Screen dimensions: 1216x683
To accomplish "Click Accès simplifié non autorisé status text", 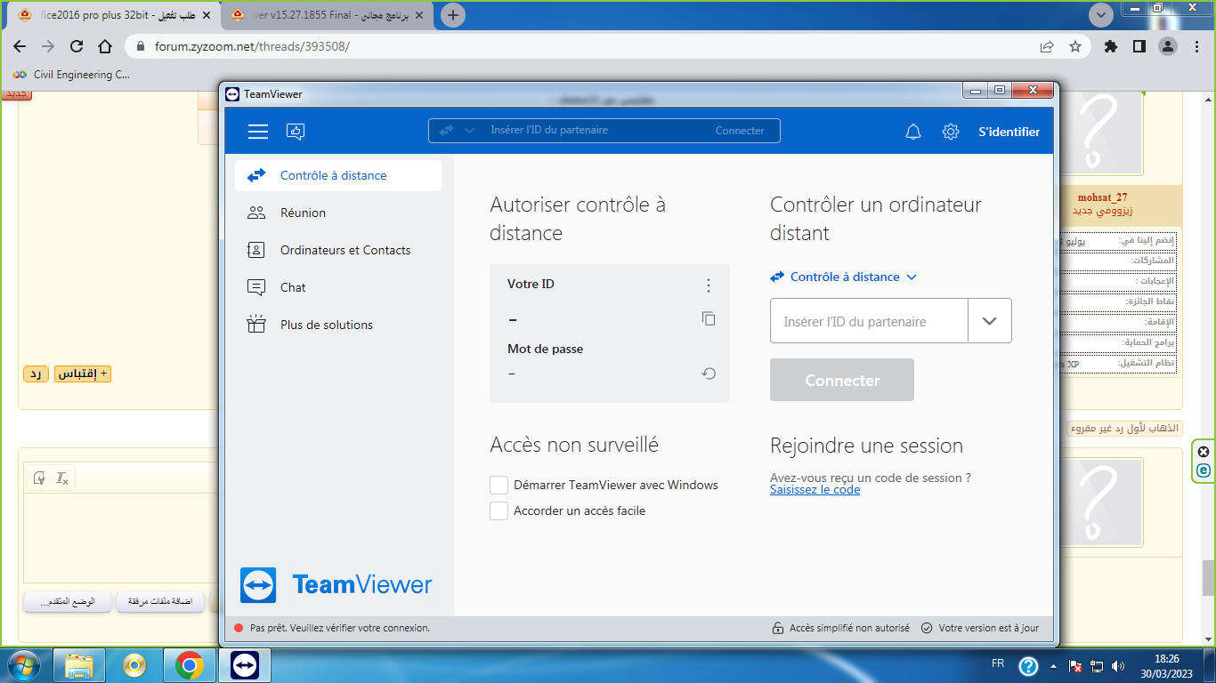I will [x=849, y=628].
